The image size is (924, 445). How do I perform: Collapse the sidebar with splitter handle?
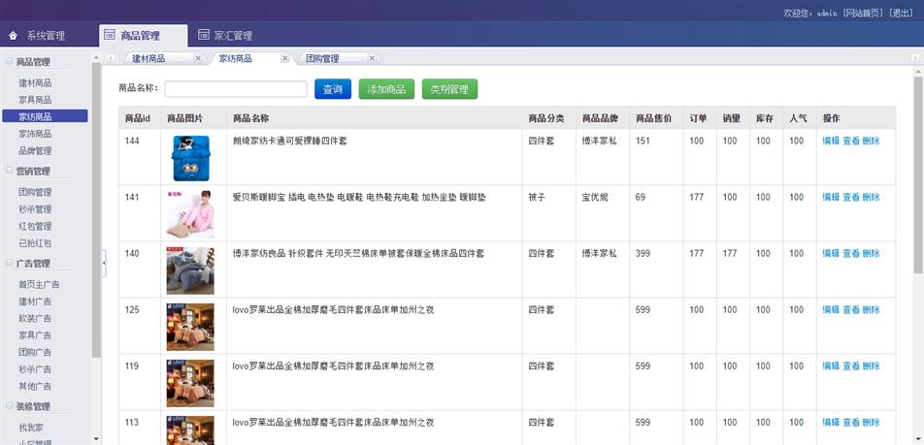104,263
